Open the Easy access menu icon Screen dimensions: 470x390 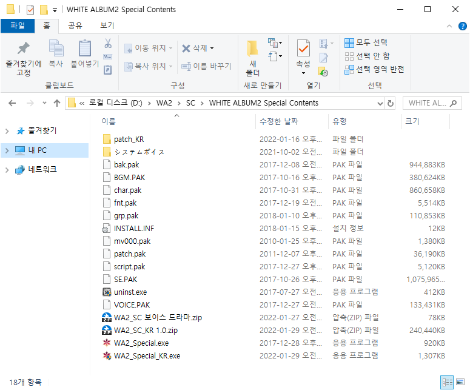[x=275, y=56]
